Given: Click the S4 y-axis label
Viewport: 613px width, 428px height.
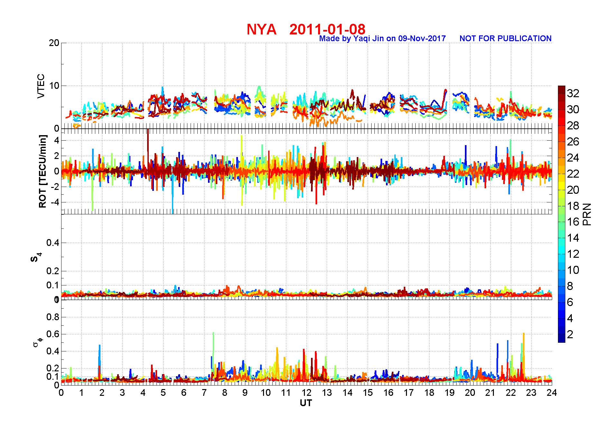Looking at the screenshot, I should tap(36, 257).
